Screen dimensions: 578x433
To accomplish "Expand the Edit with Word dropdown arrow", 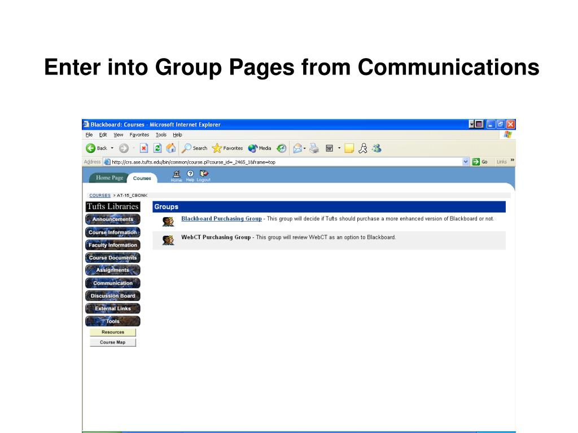I will click(339, 148).
